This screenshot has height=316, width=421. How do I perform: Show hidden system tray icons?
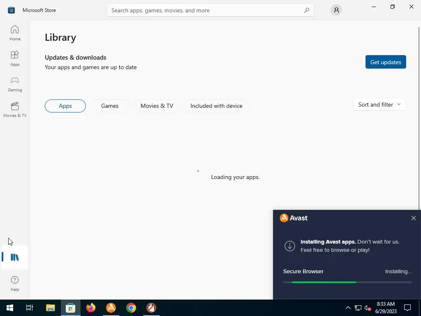(x=348, y=308)
